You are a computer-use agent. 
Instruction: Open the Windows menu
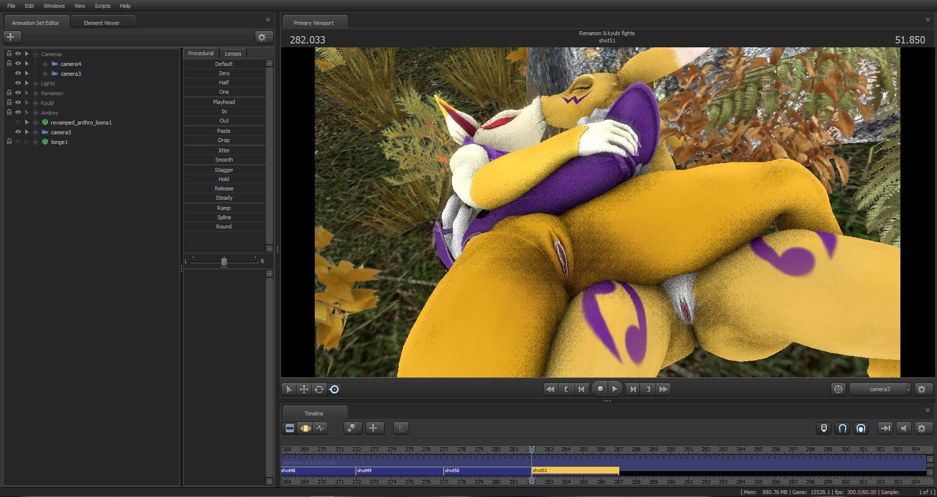54,6
